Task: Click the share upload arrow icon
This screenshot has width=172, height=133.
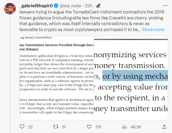Action: 164,127
